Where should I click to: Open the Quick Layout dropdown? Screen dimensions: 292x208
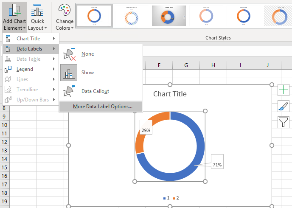[x=37, y=17]
